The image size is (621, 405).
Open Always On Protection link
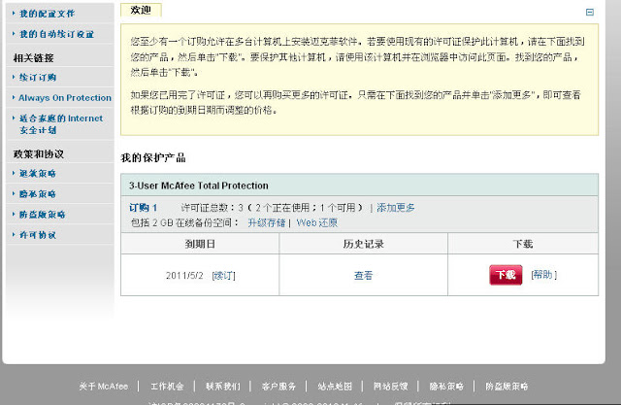coord(65,98)
